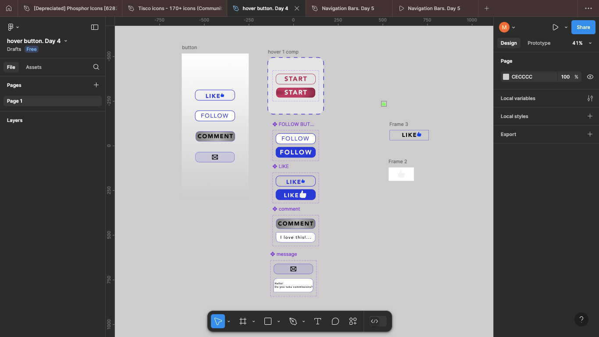The height and width of the screenshot is (337, 599).
Task: Open the Actions menu in the toolbar
Action: tap(353, 321)
